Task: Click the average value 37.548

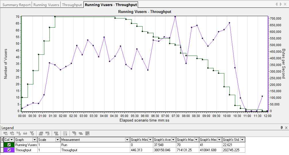Action: tap(159, 145)
